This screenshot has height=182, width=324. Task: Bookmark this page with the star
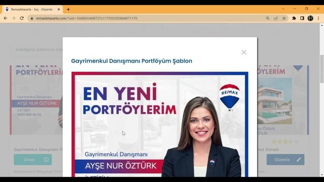point(284,18)
